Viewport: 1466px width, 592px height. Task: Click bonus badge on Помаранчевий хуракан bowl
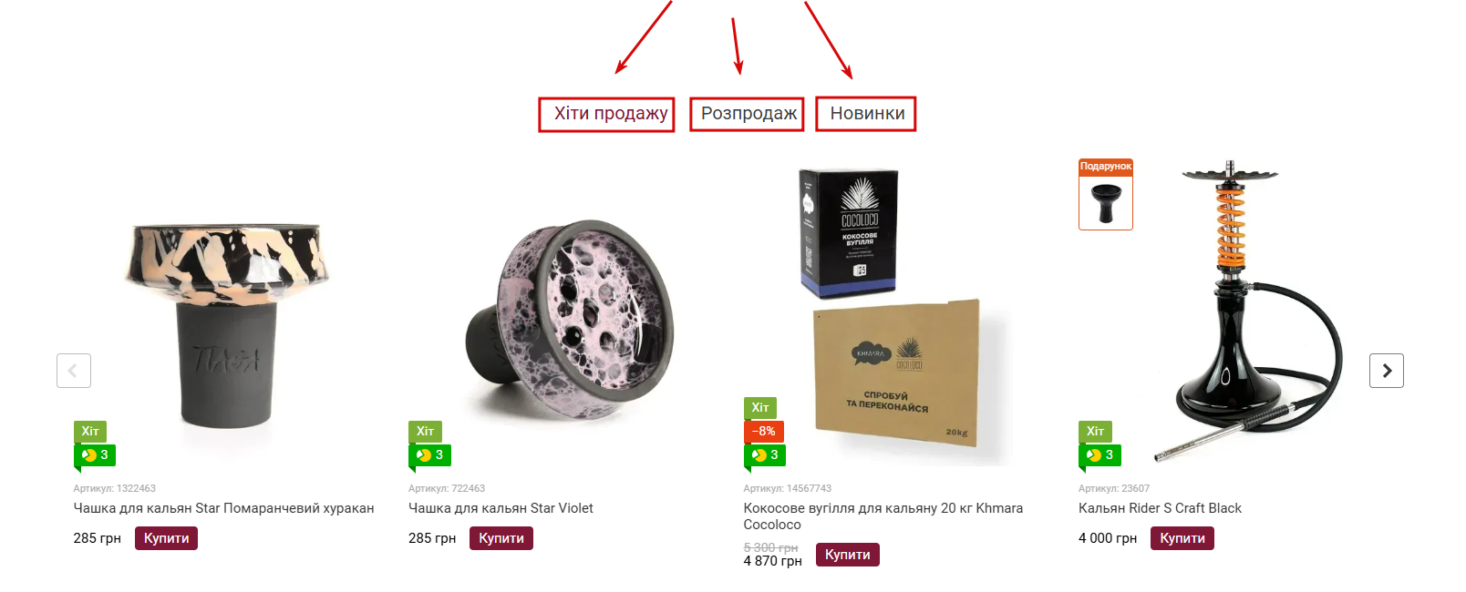pos(95,455)
